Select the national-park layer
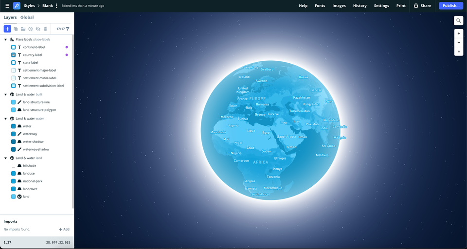 point(33,181)
